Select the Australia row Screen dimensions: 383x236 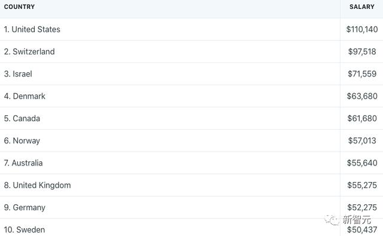pos(191,163)
